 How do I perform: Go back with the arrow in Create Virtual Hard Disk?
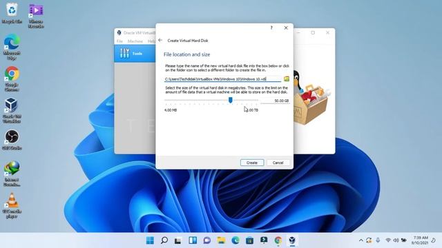(x=160, y=40)
